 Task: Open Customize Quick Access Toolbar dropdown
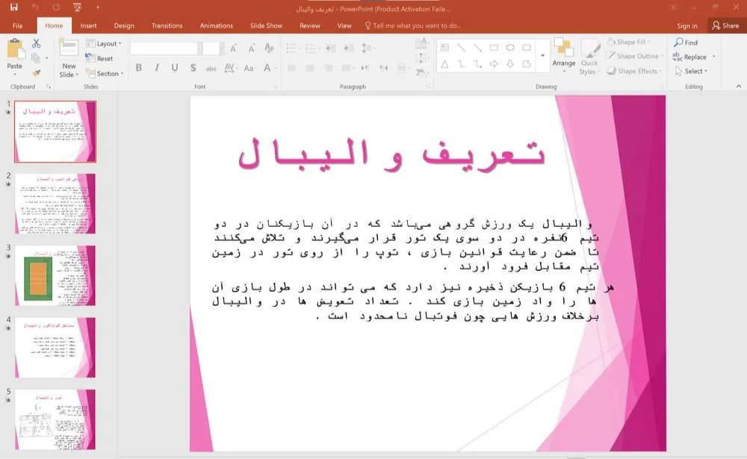97,7
